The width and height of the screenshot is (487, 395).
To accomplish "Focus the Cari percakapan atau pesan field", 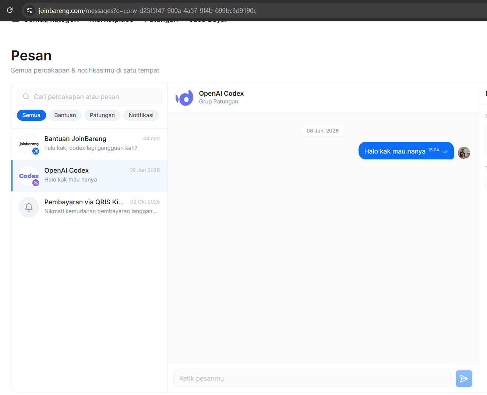I will click(89, 96).
